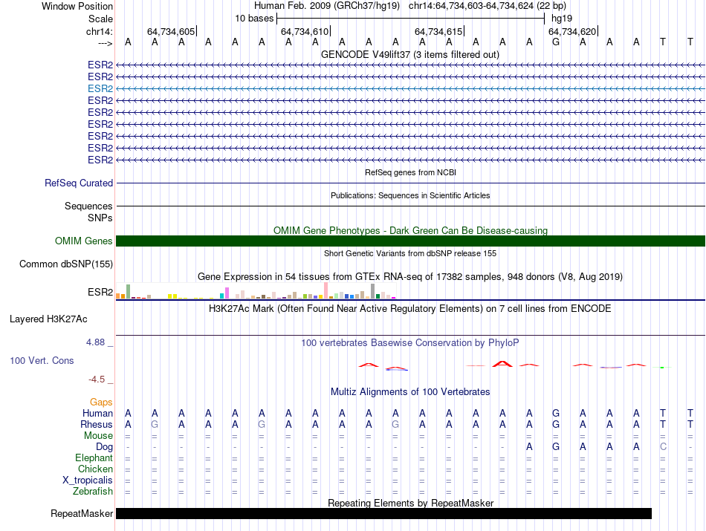Click the Chicken species row label
Screen dimensions: 706x531
pos(95,469)
